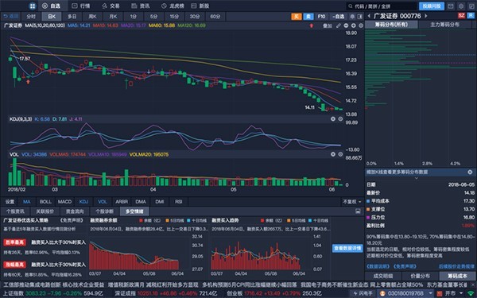This screenshot has height=298, width=477.
Task: Open VOL indicator settings gear
Action: [340, 154]
